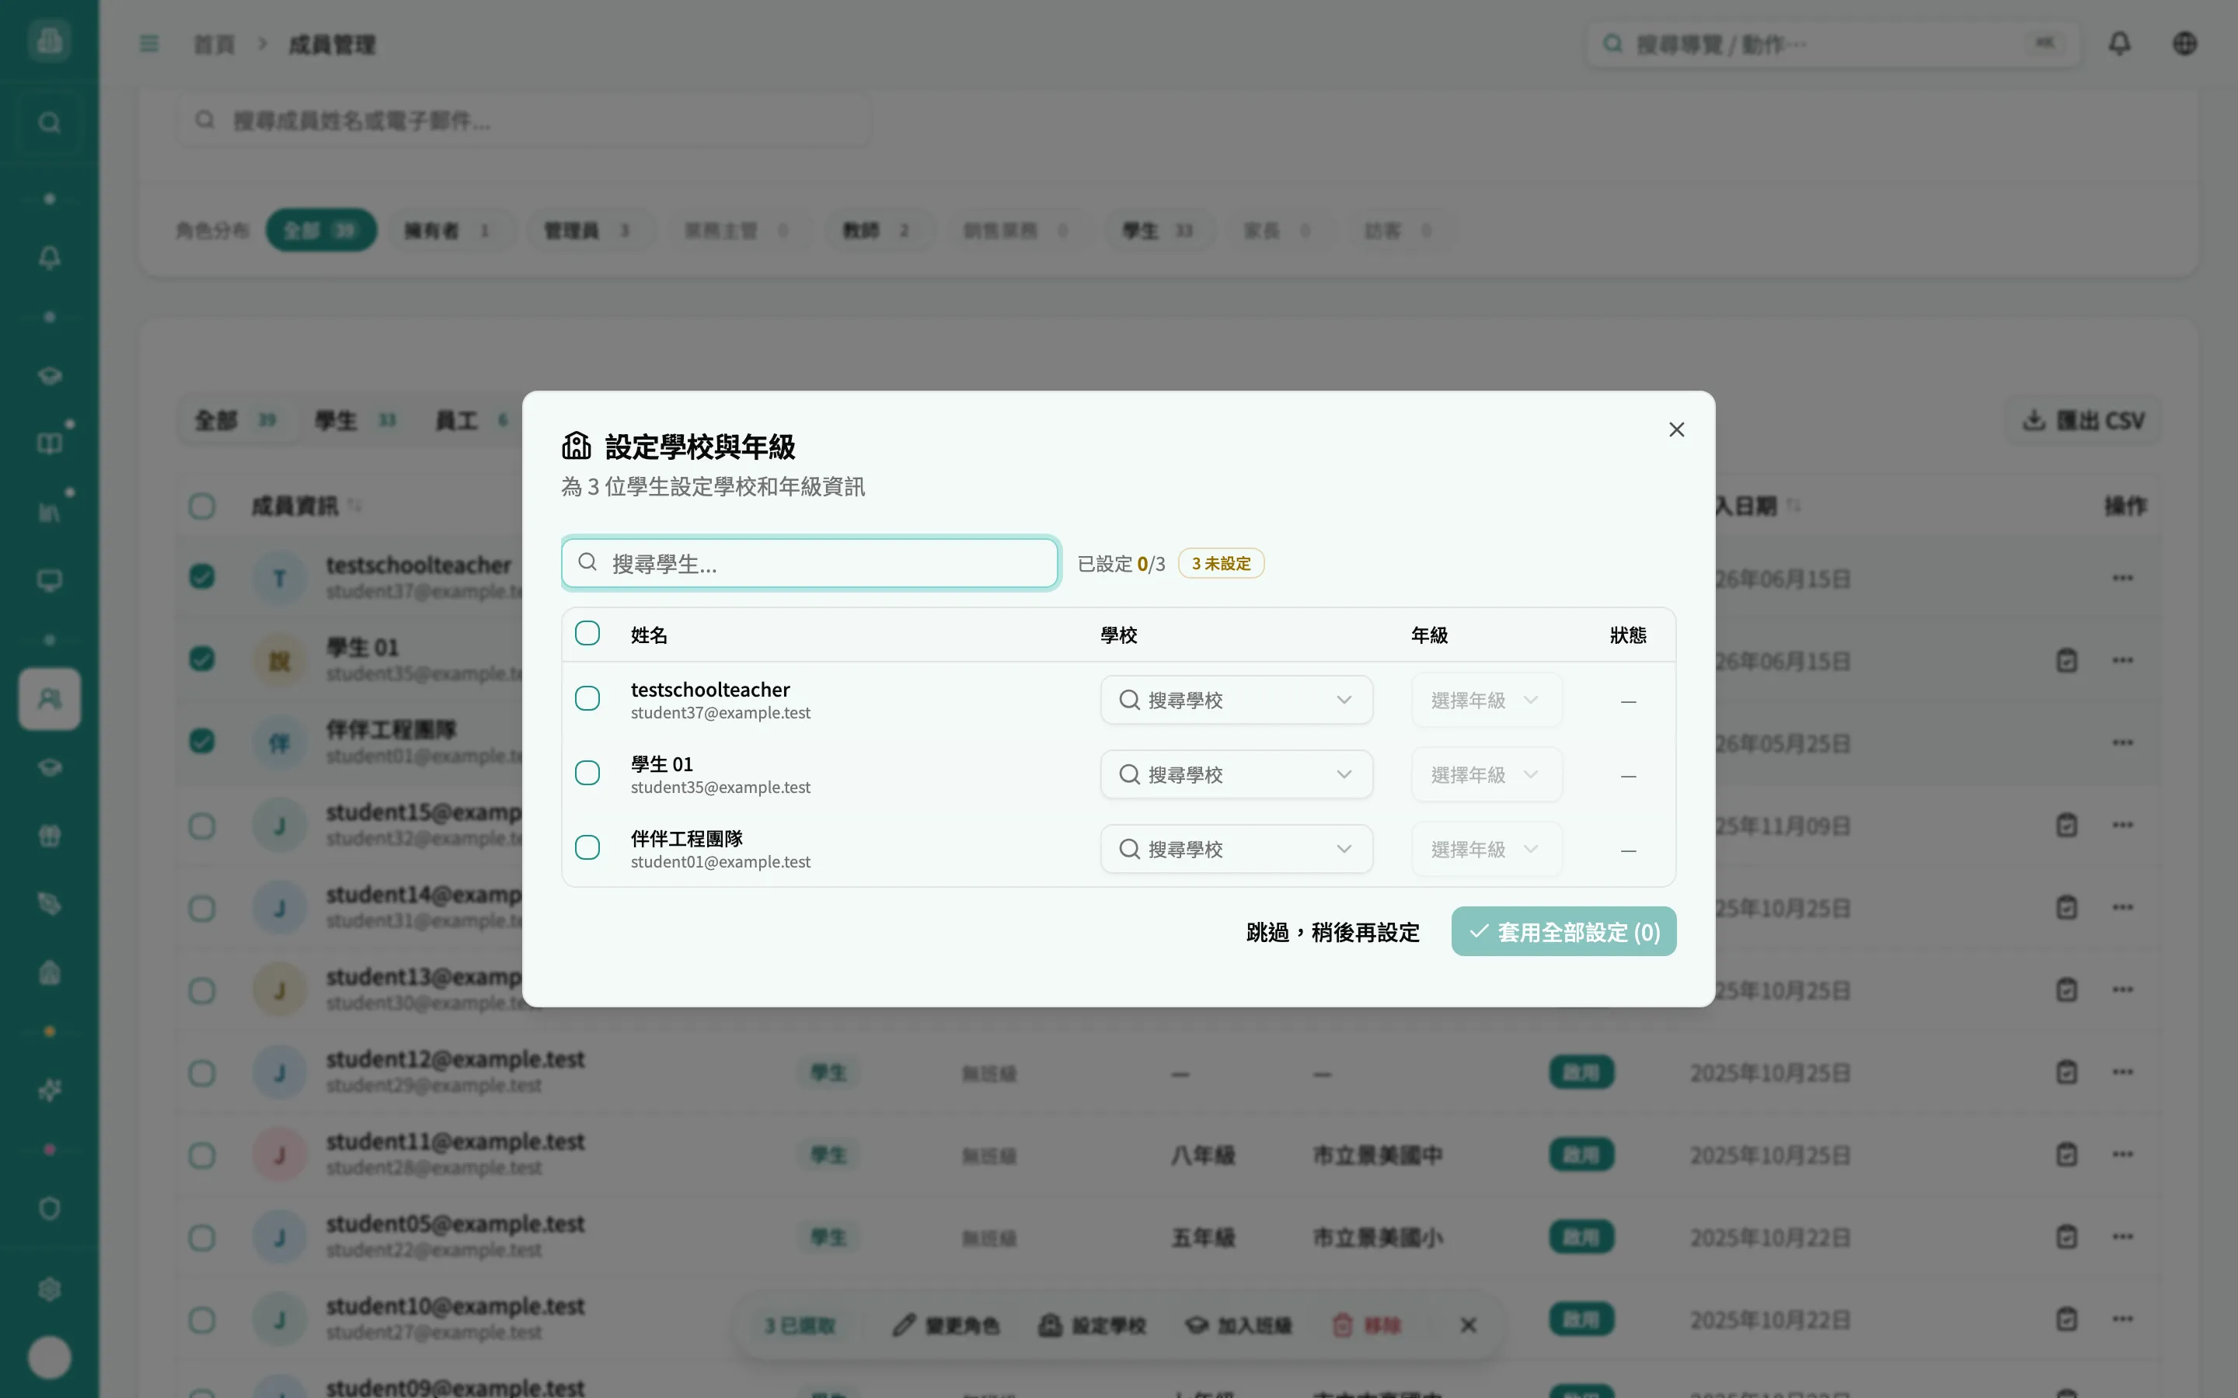Open 選擇年級 dropdown for 學生 01
The width and height of the screenshot is (2238, 1398).
(x=1486, y=775)
